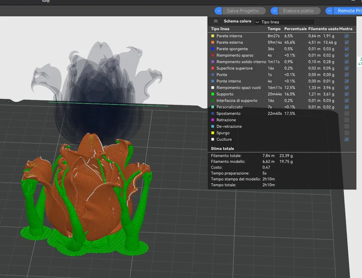Collapse the Schema colore legend panel
The width and height of the screenshot is (362, 278).
(x=216, y=21)
